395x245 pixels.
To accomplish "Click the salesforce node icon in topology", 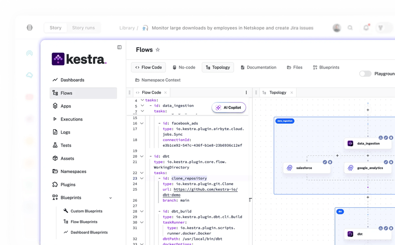I will click(290, 168).
